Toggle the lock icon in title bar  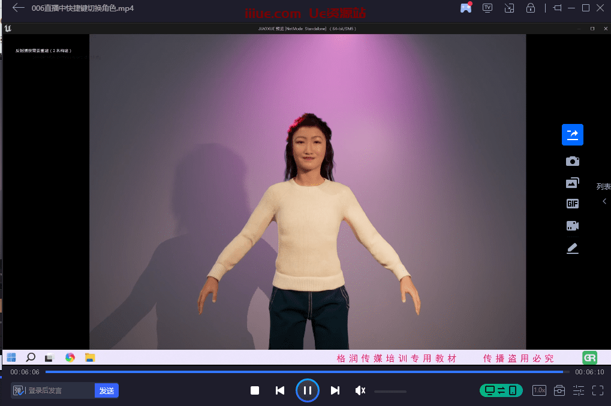(530, 8)
